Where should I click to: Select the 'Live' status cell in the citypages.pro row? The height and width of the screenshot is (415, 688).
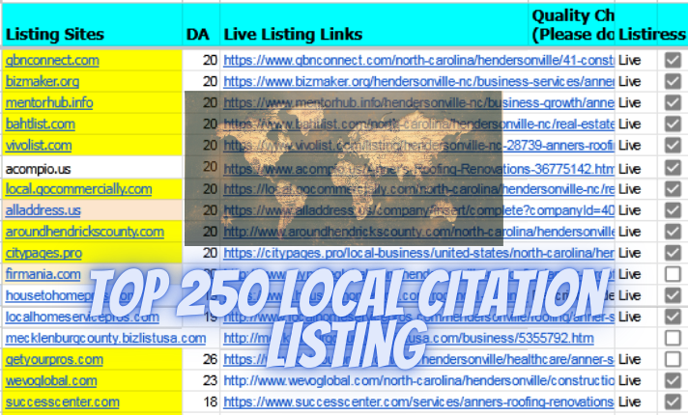click(x=636, y=253)
